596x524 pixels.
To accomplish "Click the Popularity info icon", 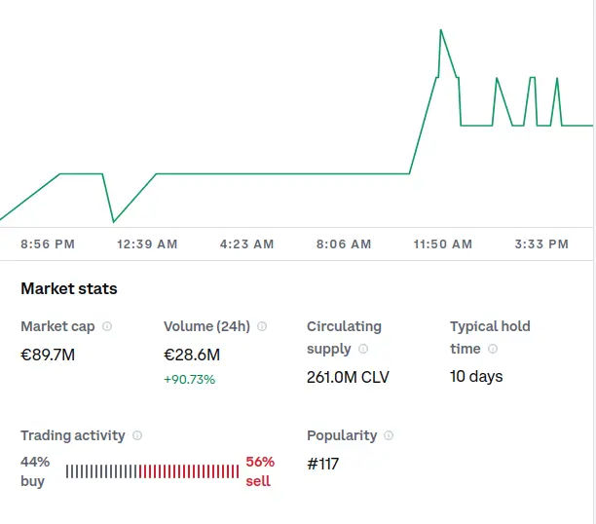I will pos(389,435).
